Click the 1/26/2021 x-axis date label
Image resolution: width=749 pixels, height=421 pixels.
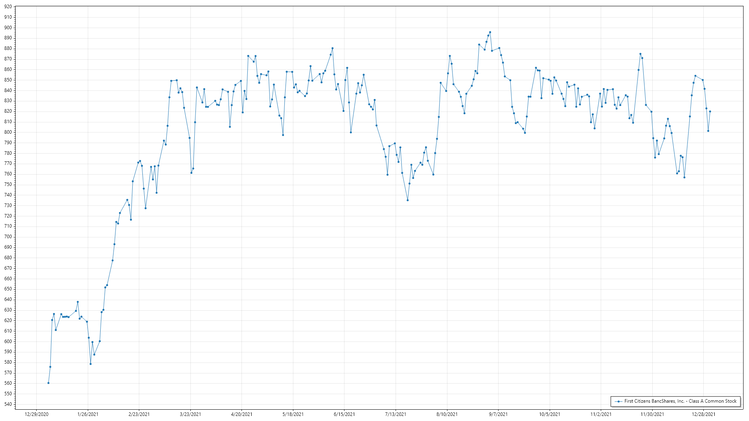[88, 414]
